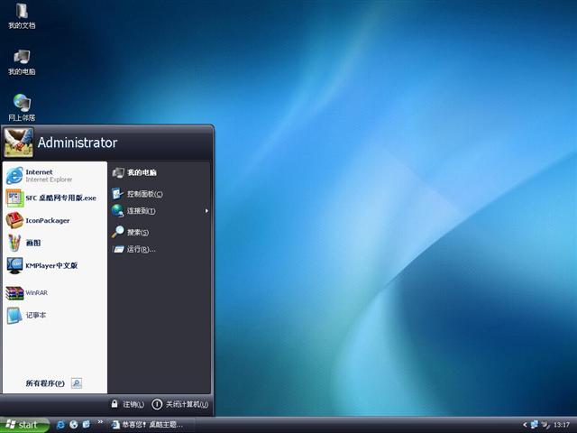The height and width of the screenshot is (433, 577).
Task: Click the 注销(L) log off button
Action: point(127,404)
